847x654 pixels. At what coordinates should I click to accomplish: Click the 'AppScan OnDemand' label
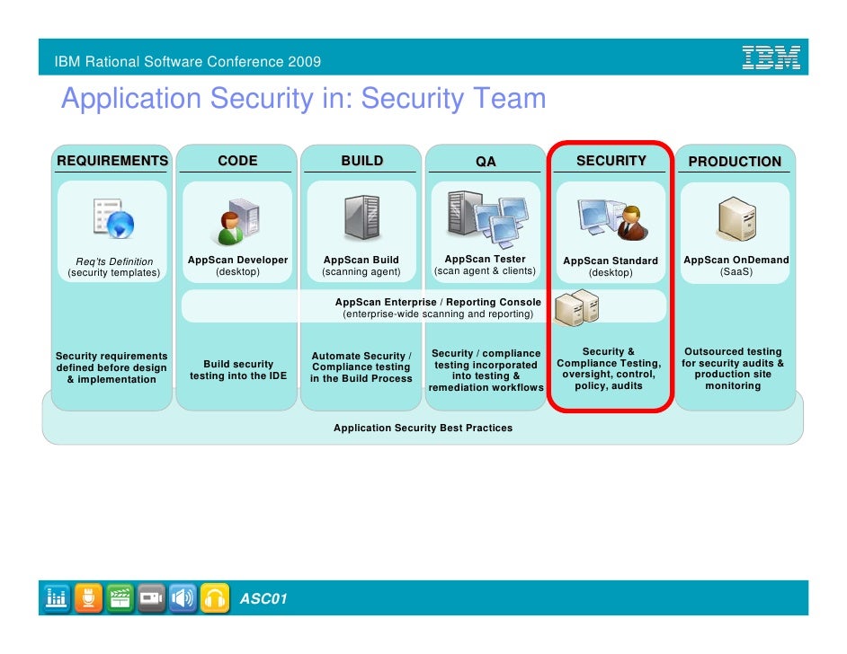(x=736, y=261)
